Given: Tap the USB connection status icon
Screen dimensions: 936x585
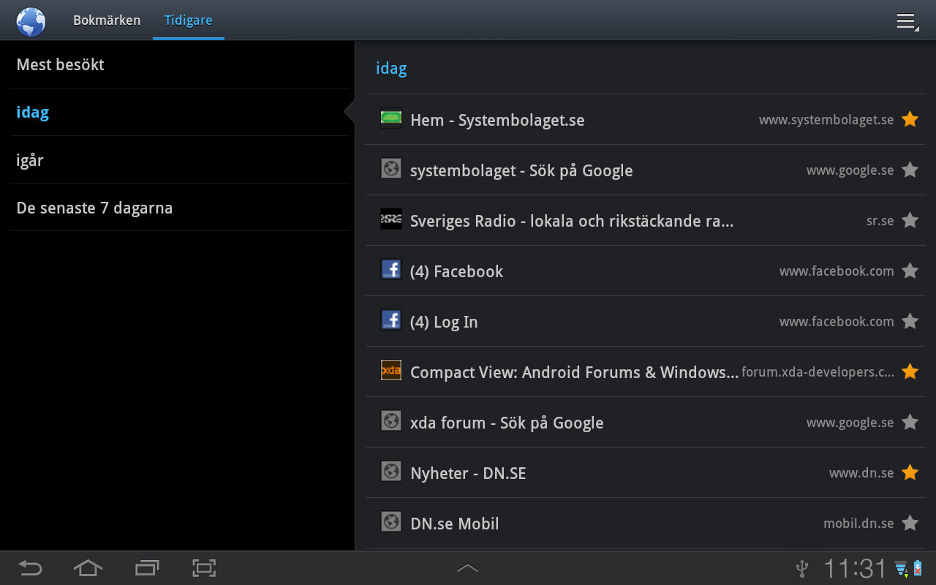Looking at the screenshot, I should (802, 568).
